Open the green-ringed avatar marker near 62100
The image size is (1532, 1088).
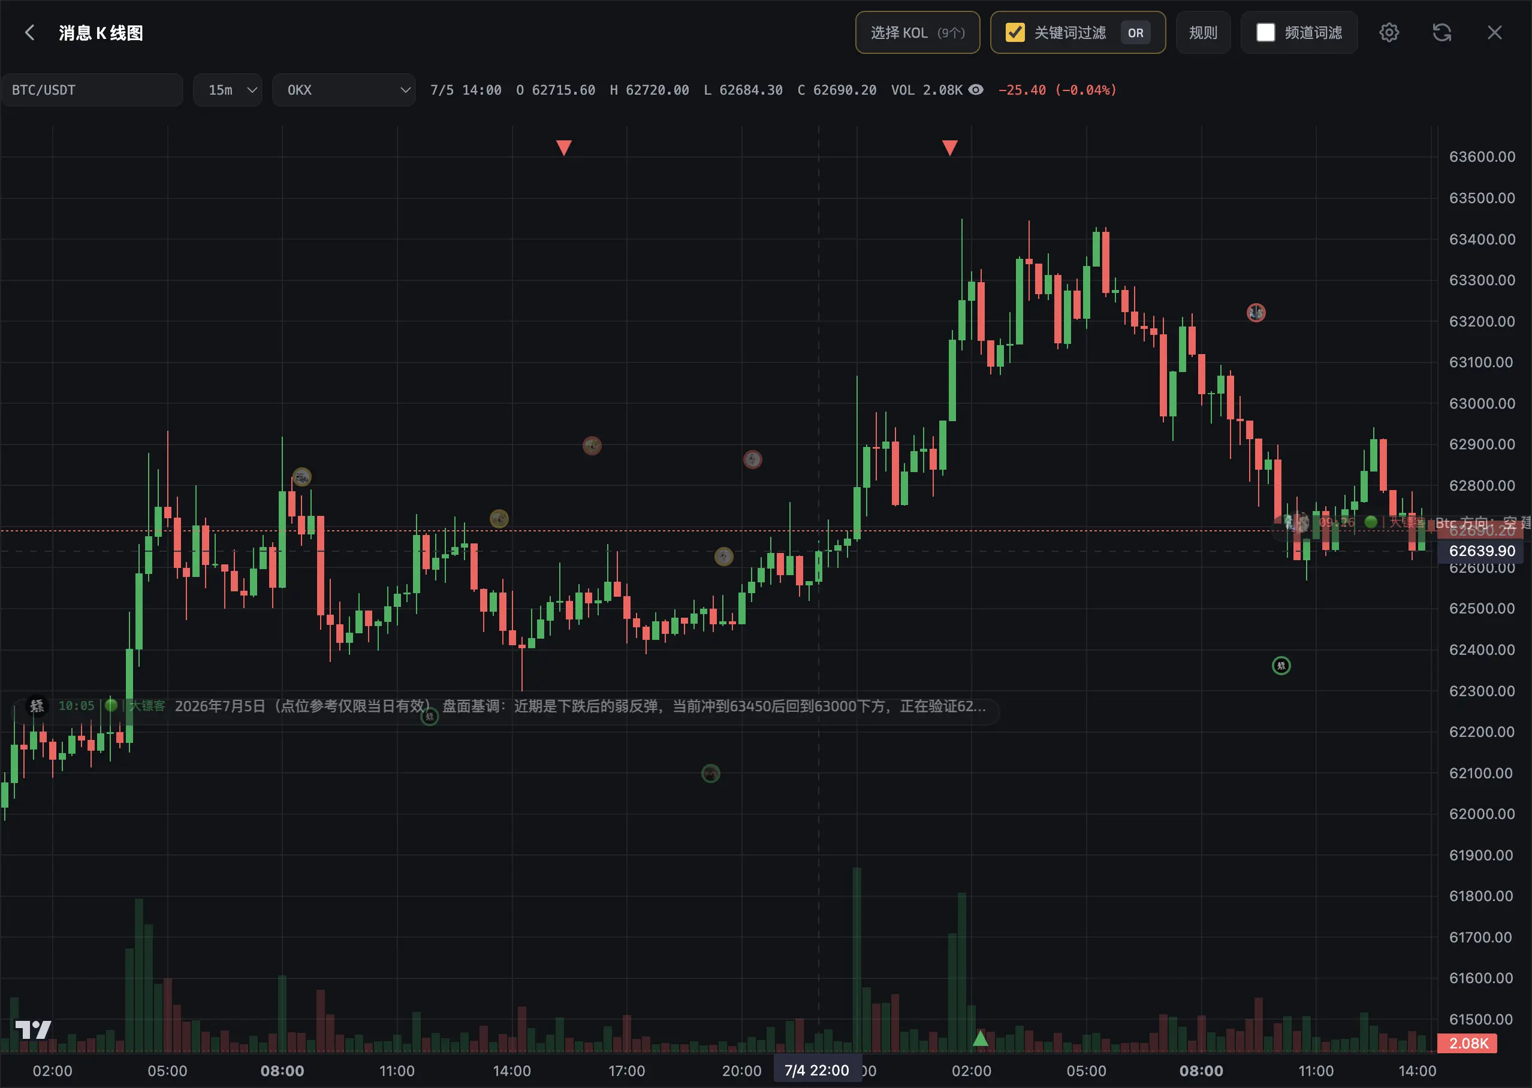[x=710, y=774]
